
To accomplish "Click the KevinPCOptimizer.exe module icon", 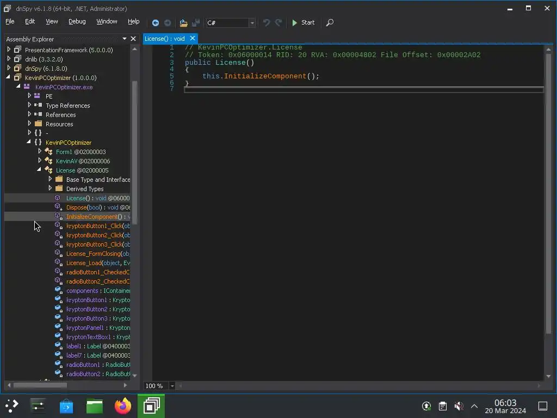I will (x=27, y=87).
